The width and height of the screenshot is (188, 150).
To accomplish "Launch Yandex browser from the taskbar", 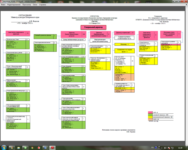I will (39, 148).
